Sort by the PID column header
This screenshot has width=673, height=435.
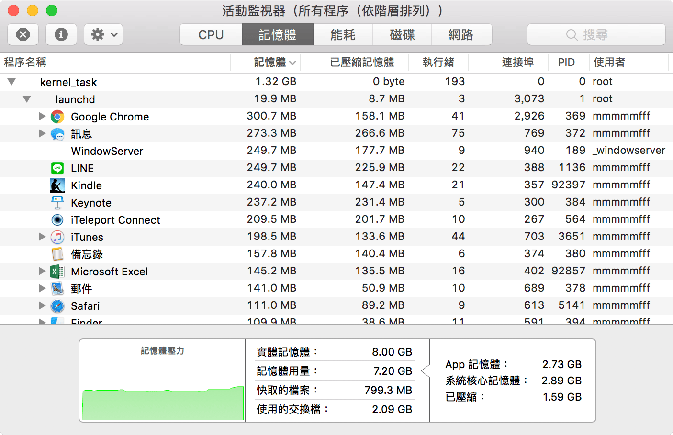click(568, 62)
